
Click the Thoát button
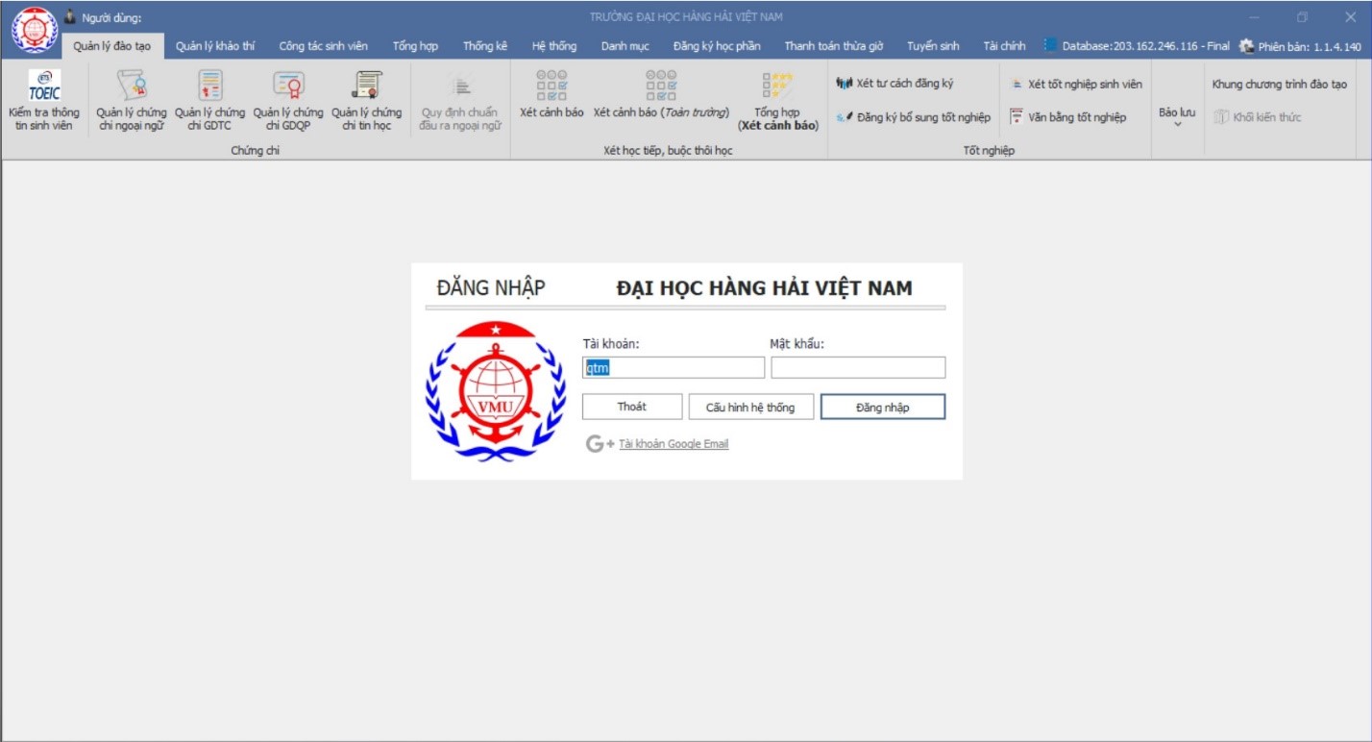coord(631,407)
